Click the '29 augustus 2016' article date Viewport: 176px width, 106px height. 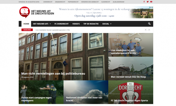click(x=27, y=77)
